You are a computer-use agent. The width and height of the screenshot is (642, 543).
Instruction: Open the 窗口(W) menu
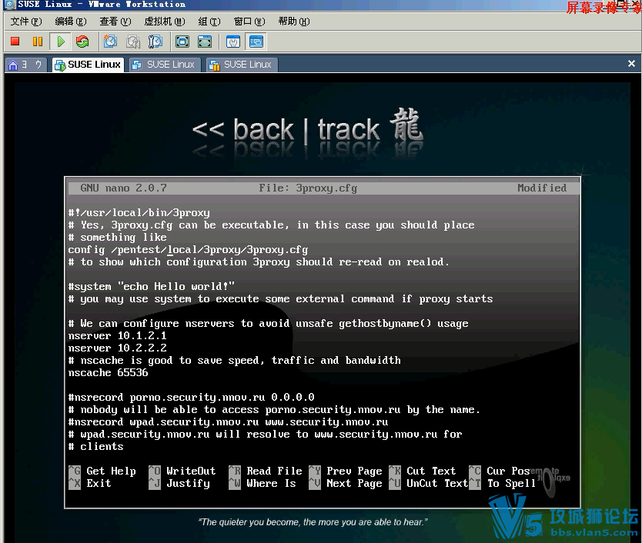249,22
